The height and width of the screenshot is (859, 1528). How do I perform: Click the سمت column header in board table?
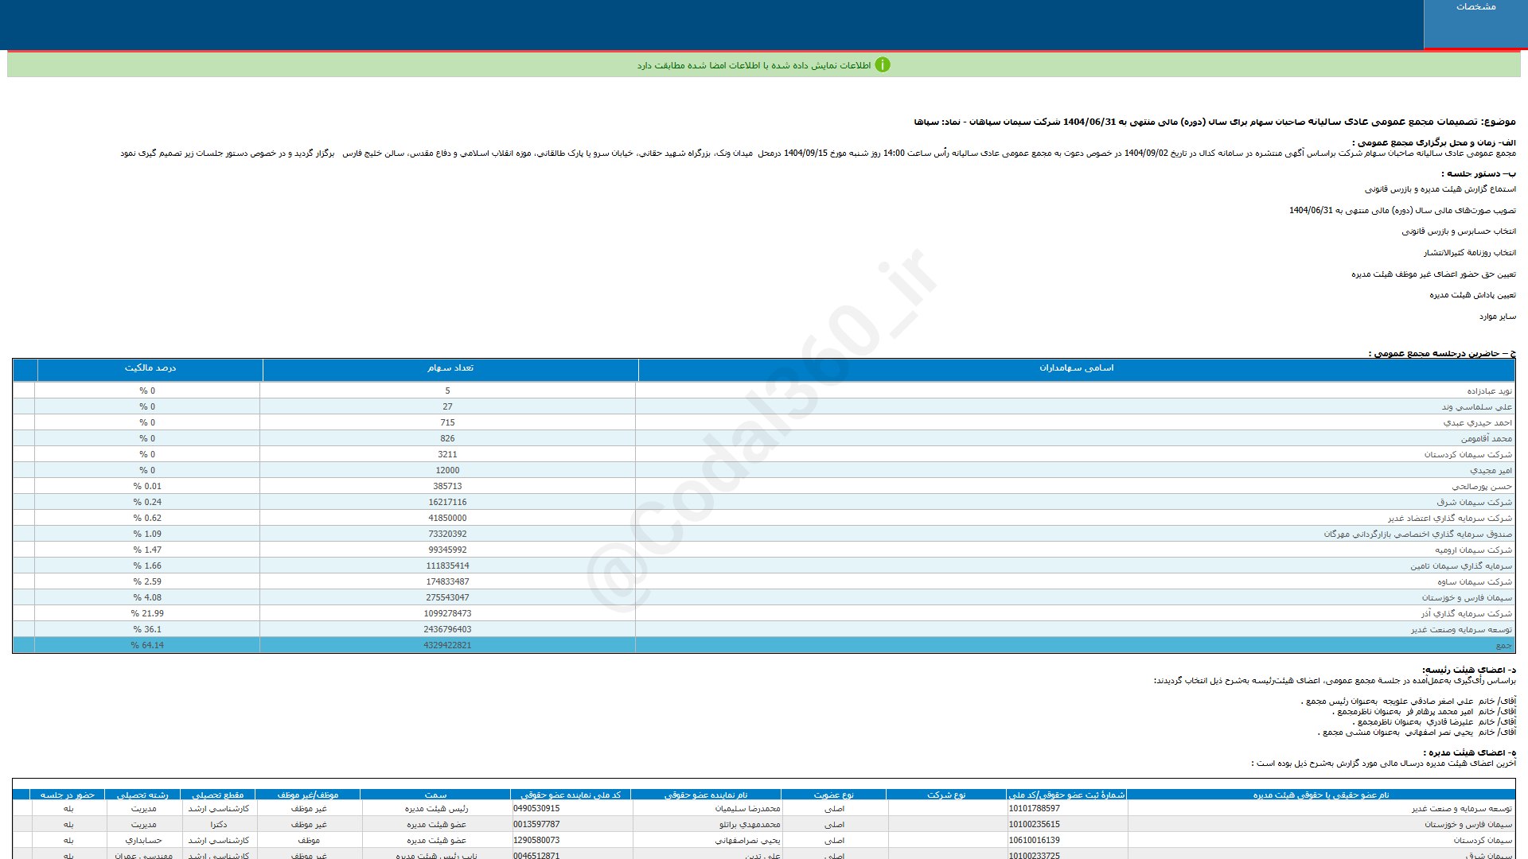click(x=435, y=795)
